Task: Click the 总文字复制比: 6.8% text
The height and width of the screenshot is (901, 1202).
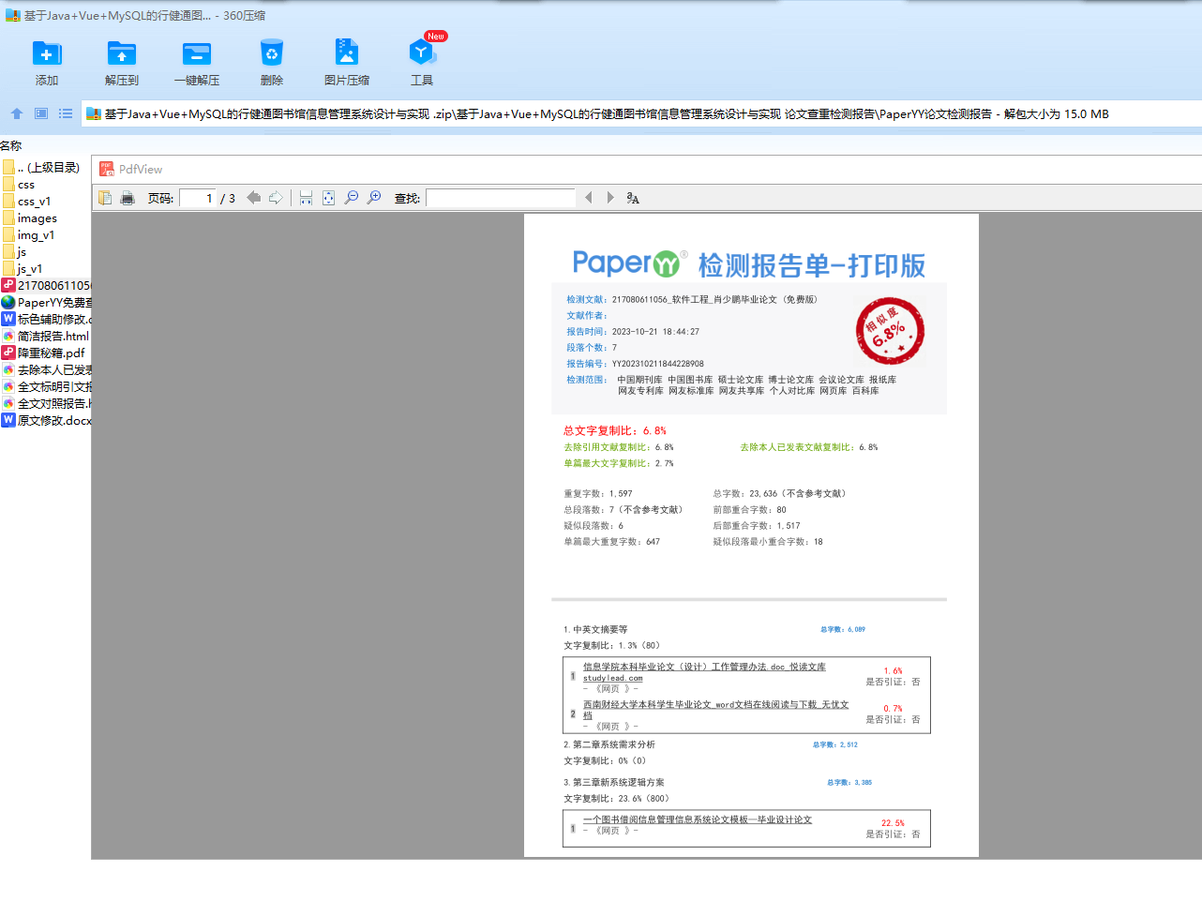Action: point(615,431)
